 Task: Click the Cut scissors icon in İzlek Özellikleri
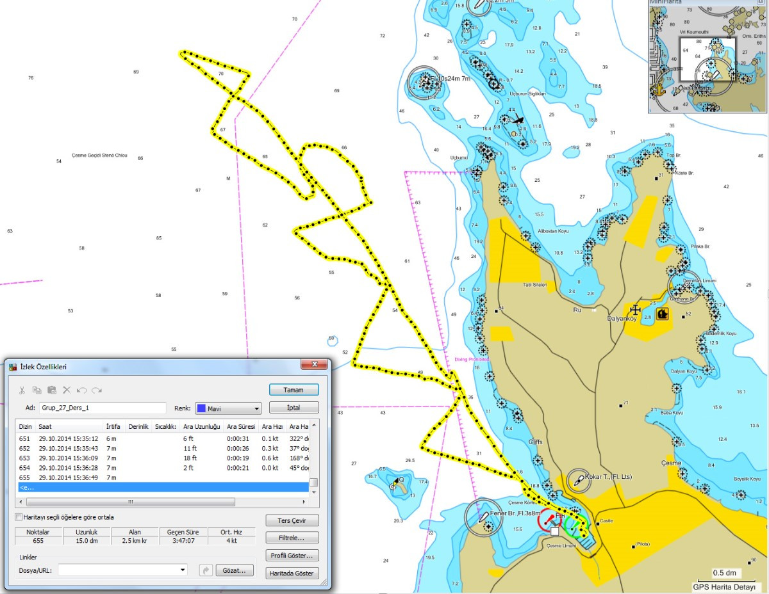[21, 390]
